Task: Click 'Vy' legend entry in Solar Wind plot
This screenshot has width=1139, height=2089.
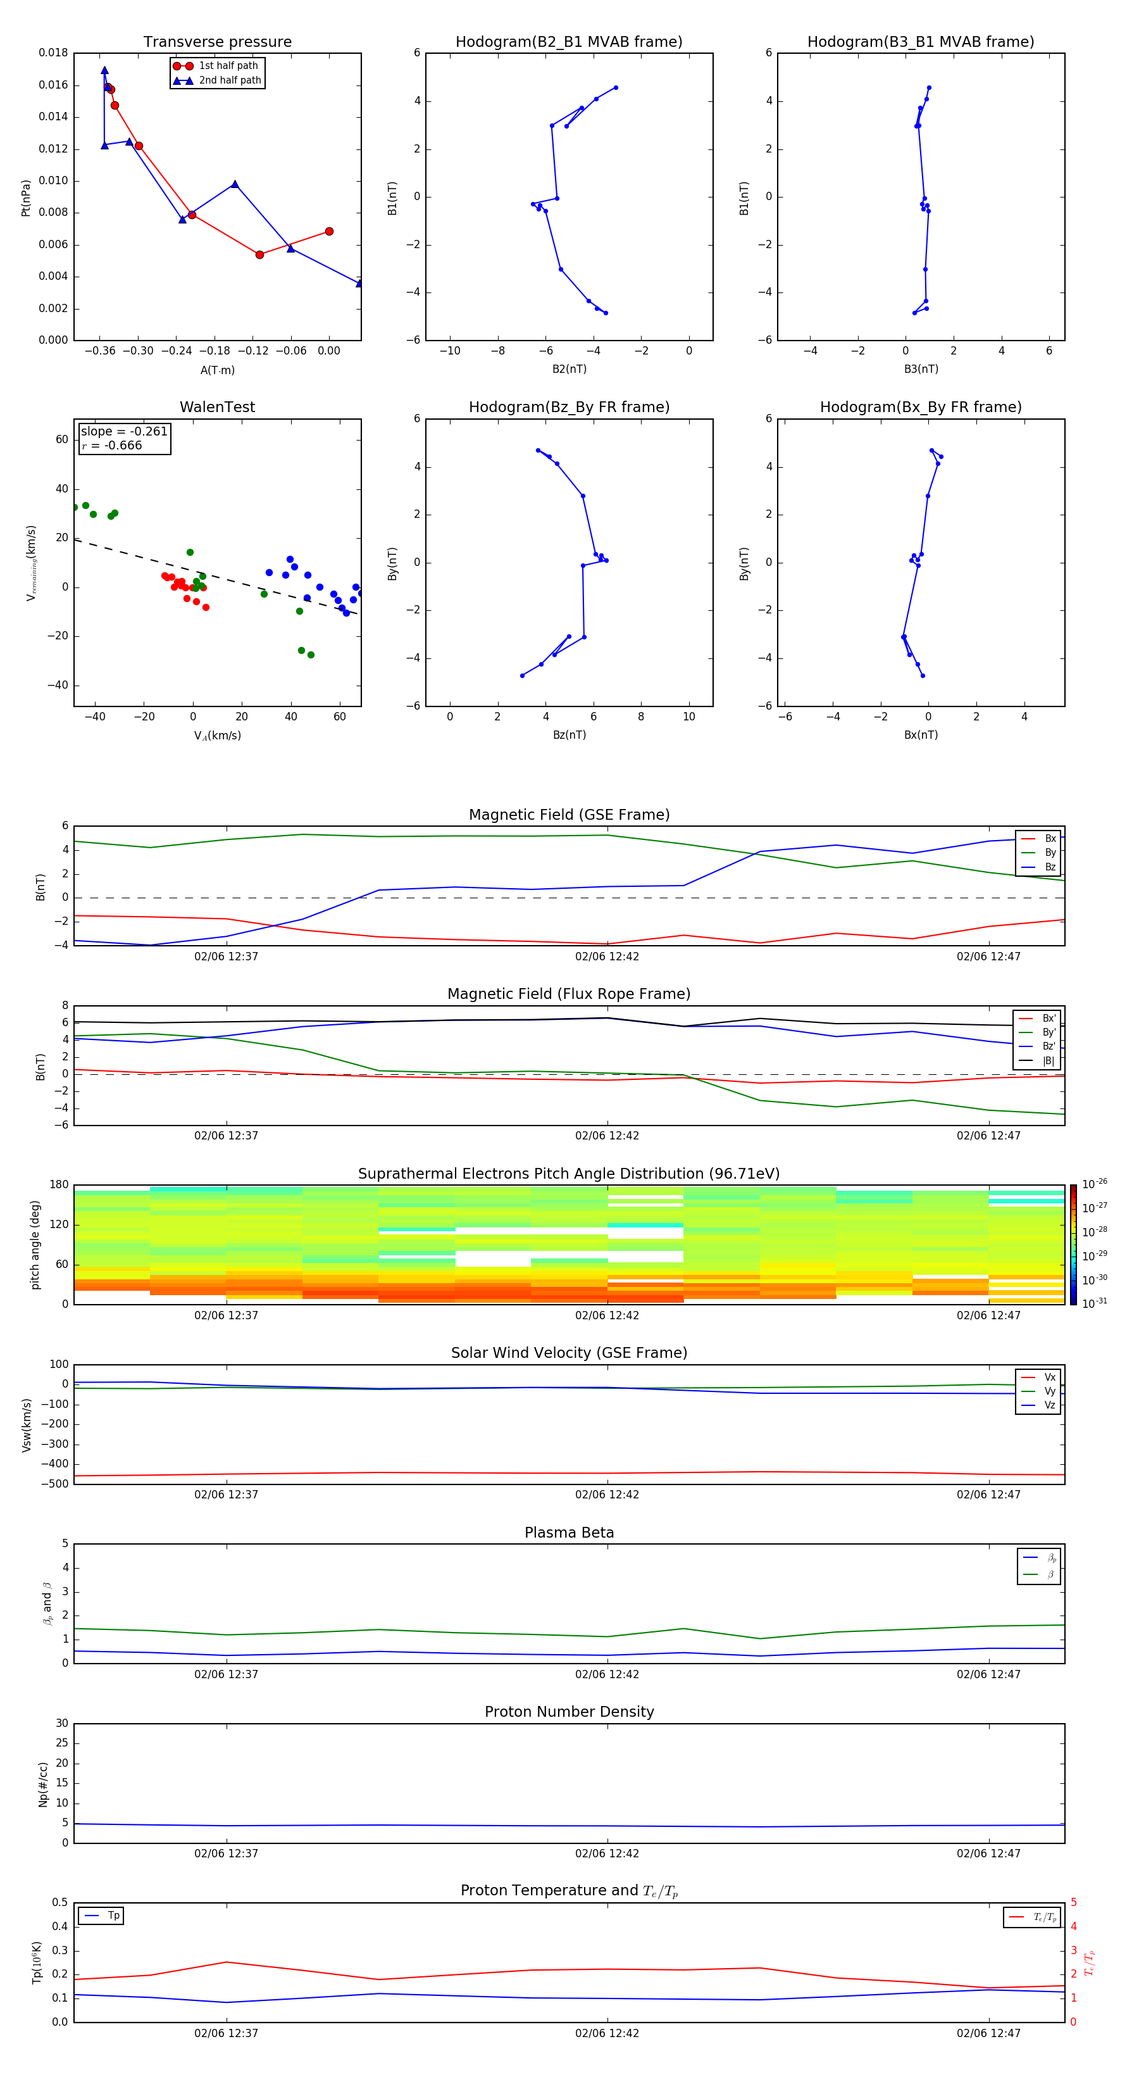Action: (1038, 1391)
